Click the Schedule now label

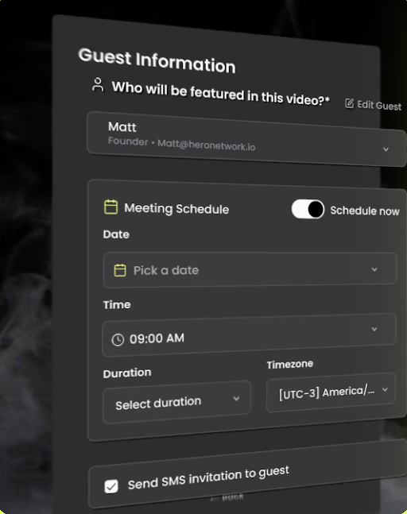(365, 211)
